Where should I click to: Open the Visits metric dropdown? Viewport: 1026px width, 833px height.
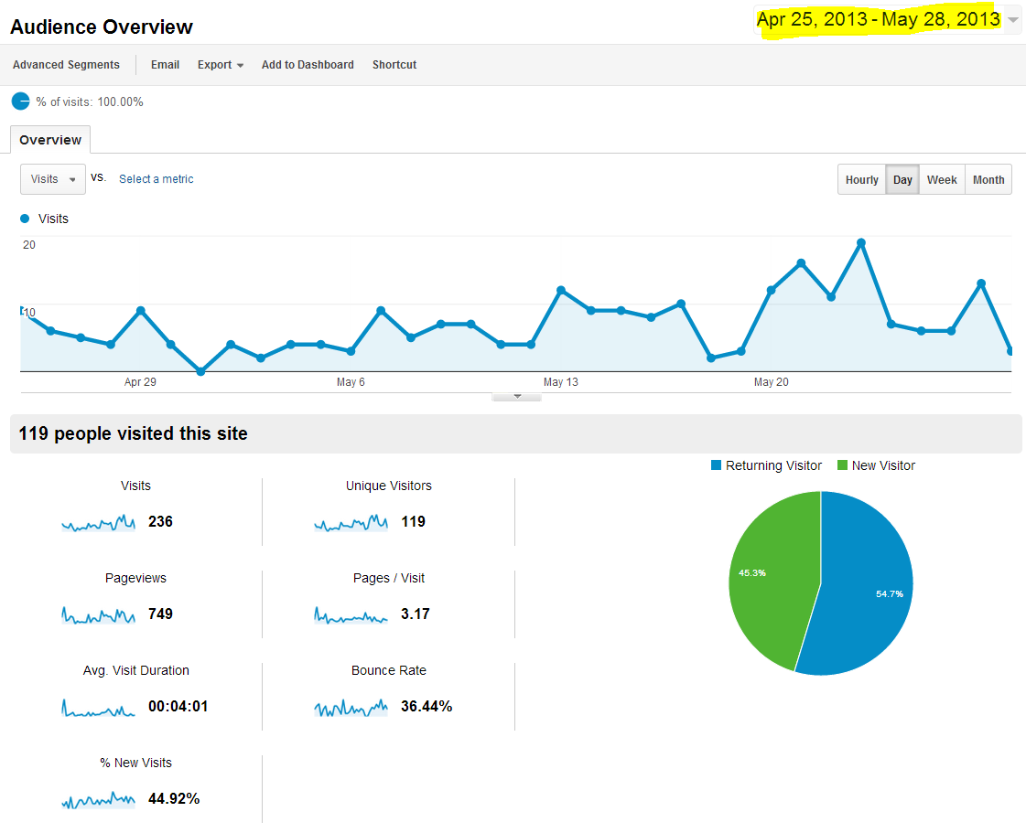(53, 179)
